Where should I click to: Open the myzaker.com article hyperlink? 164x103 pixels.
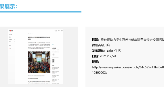pyautogui.click(x=128, y=70)
